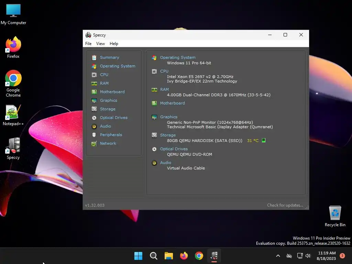
Task: Click the Windows flag icon beside Operating System heading
Action: (154, 58)
